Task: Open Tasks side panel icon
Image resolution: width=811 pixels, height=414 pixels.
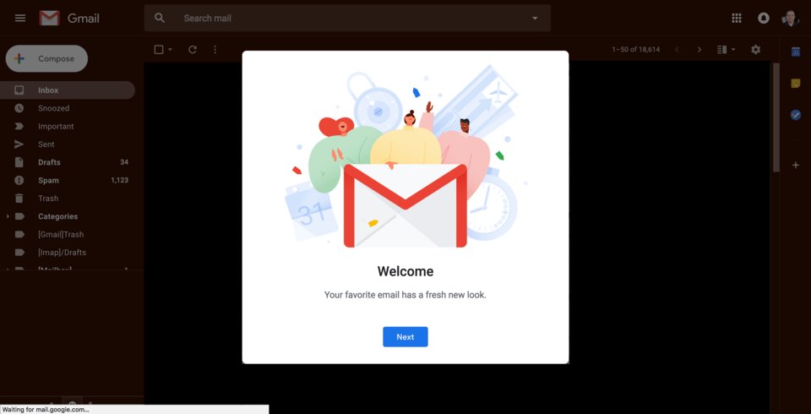Action: point(796,115)
